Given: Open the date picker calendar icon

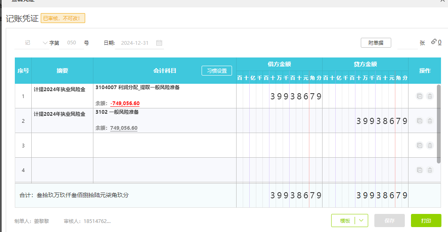Looking at the screenshot, I should click(160, 43).
